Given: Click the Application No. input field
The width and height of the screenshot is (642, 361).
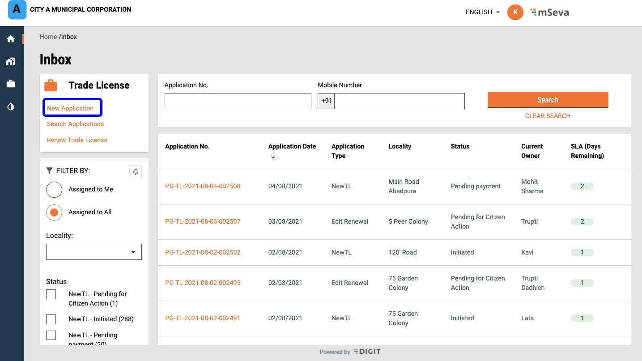Looking at the screenshot, I should pos(238,101).
